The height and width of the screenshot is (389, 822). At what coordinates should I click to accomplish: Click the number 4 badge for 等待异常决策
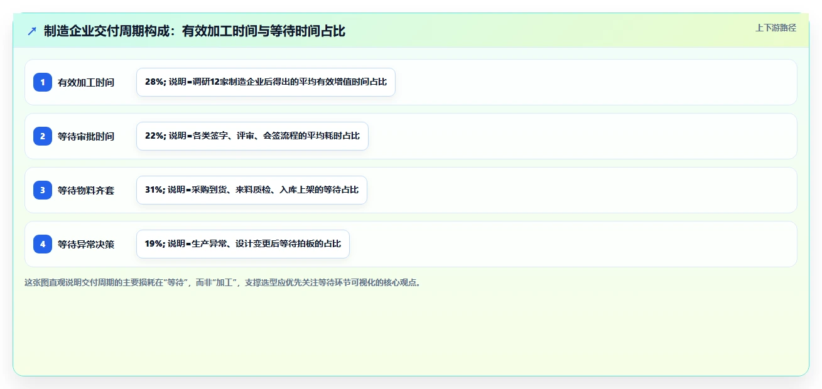43,244
